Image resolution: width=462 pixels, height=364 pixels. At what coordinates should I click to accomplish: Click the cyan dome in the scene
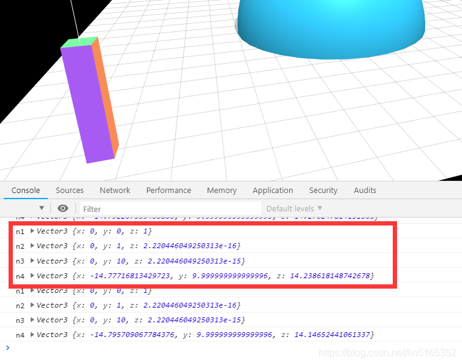[331, 28]
